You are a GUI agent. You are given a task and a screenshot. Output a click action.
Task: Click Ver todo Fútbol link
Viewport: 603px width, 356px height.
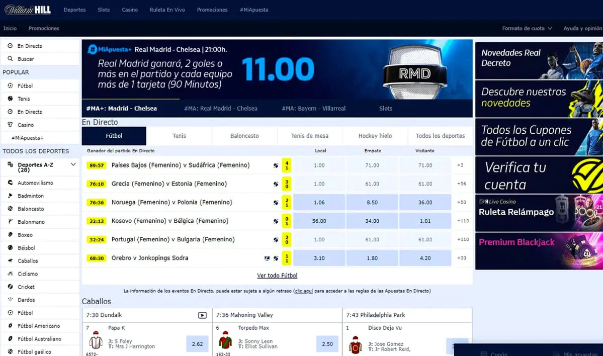(x=277, y=276)
